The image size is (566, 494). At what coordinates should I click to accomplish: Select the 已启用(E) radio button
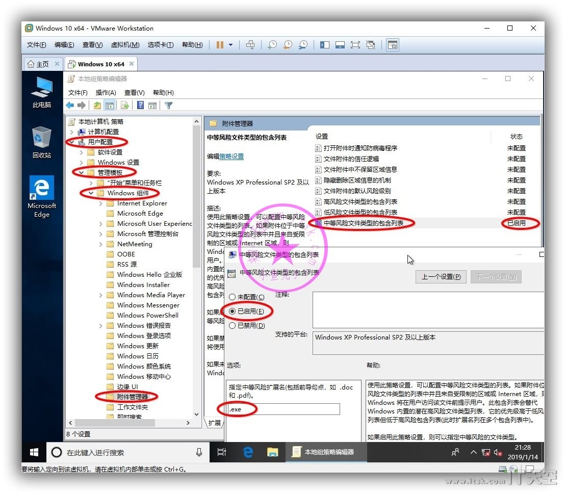[x=232, y=311]
